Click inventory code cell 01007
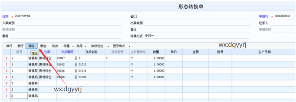 67,58
